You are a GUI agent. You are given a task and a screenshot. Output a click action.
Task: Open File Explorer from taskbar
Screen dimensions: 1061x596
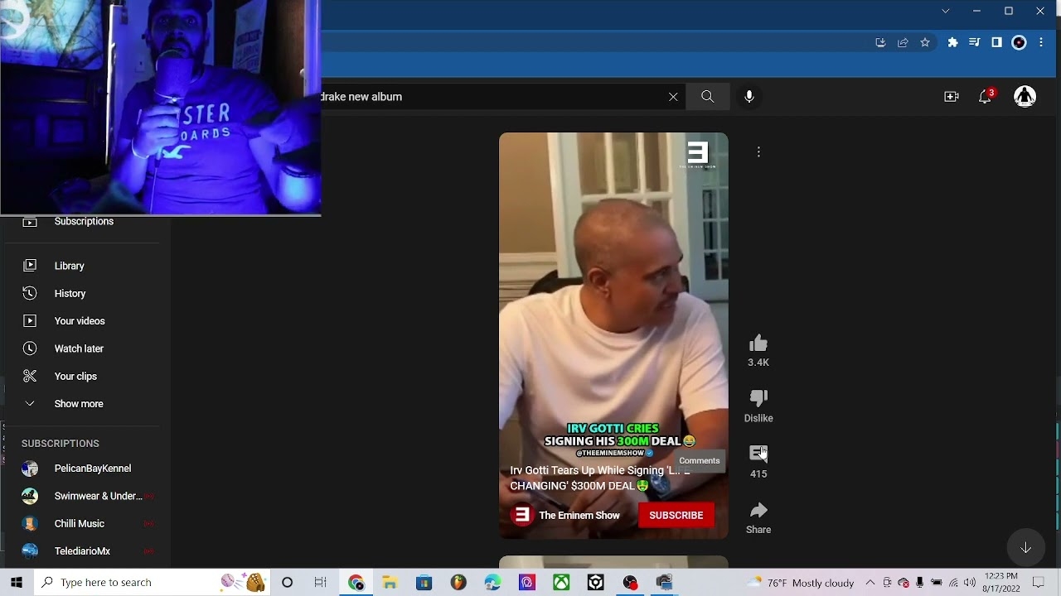pyautogui.click(x=390, y=583)
